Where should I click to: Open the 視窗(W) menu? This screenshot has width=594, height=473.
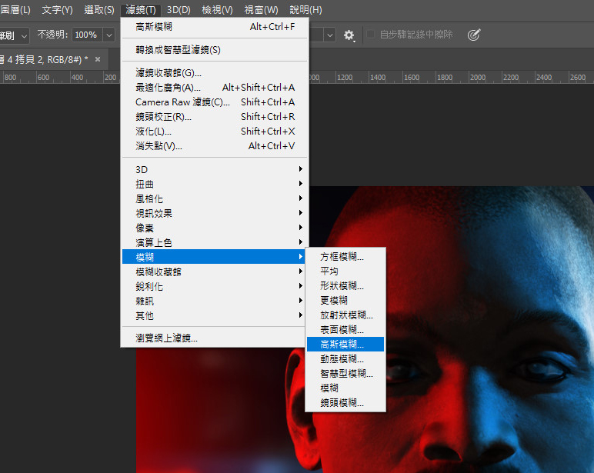[x=261, y=10]
